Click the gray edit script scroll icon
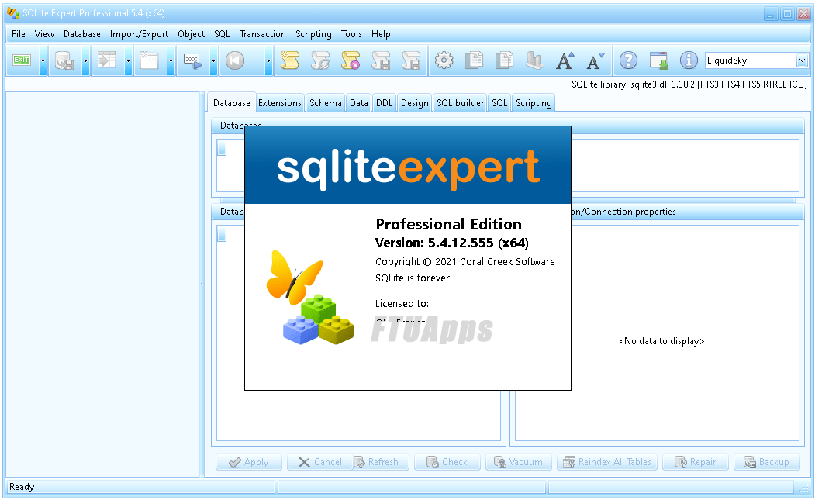815x500 pixels. [320, 60]
